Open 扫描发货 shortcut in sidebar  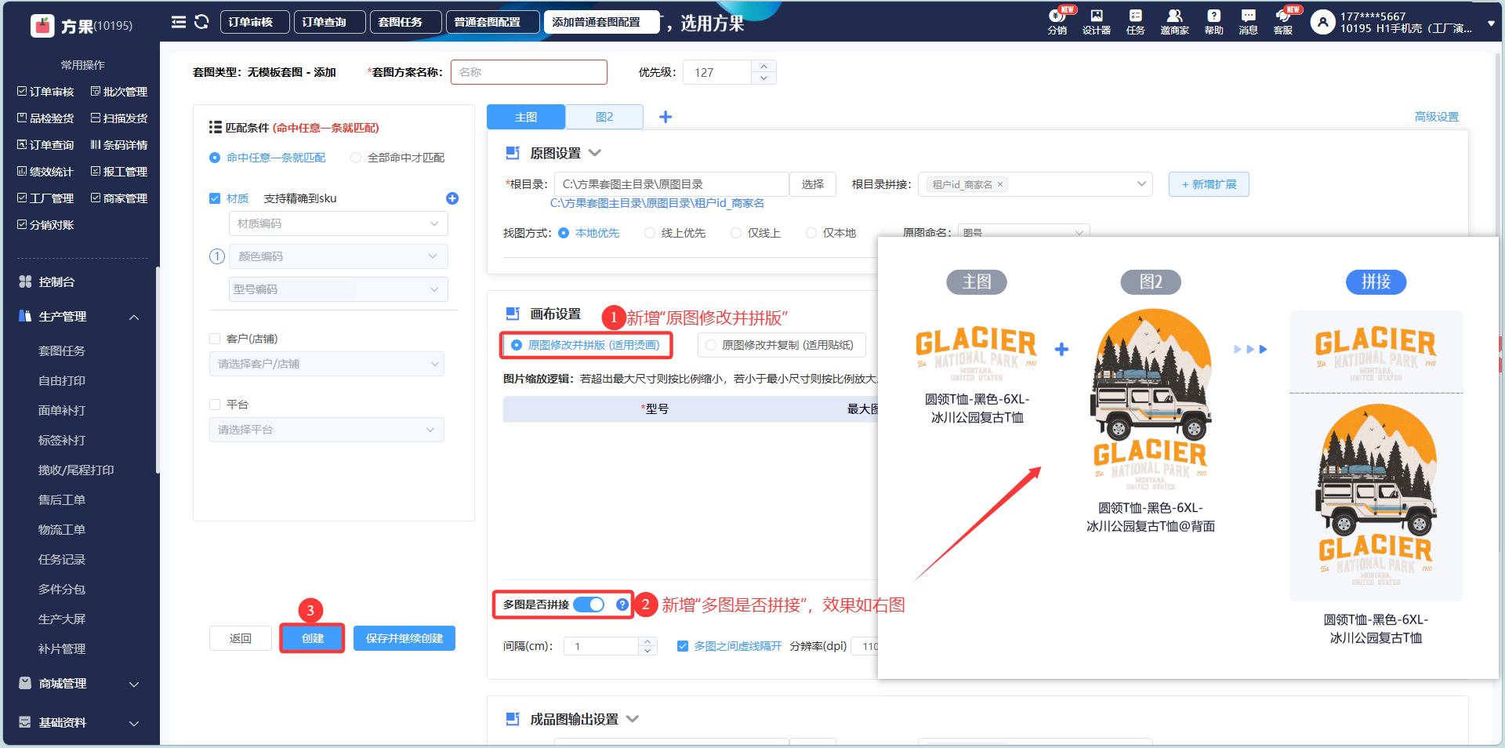[x=119, y=118]
